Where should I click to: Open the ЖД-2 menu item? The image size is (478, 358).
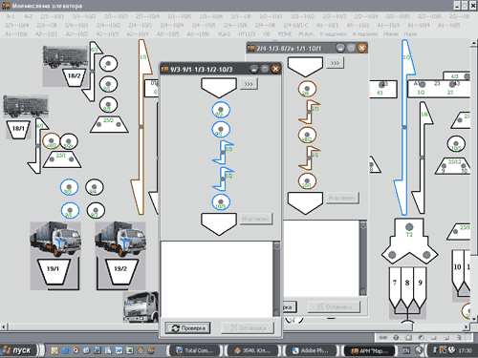click(x=224, y=33)
